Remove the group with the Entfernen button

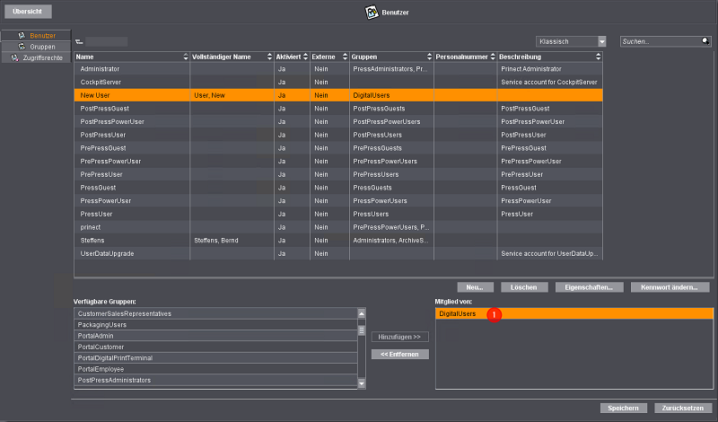400,354
